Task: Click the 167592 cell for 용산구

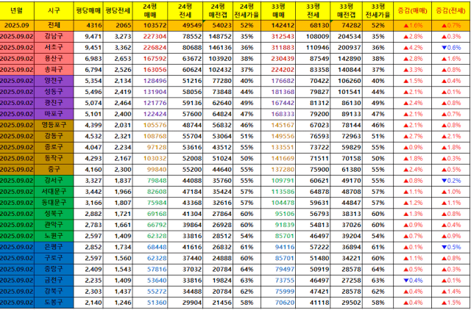Action: (149, 59)
